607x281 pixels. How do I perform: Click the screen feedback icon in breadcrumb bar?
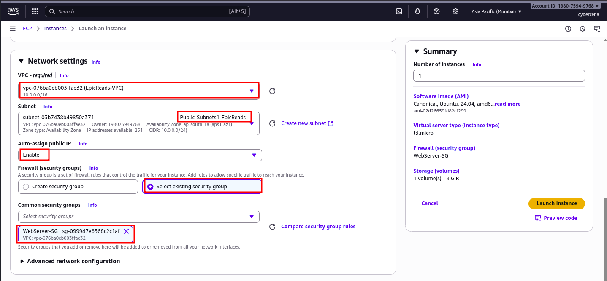click(x=597, y=29)
